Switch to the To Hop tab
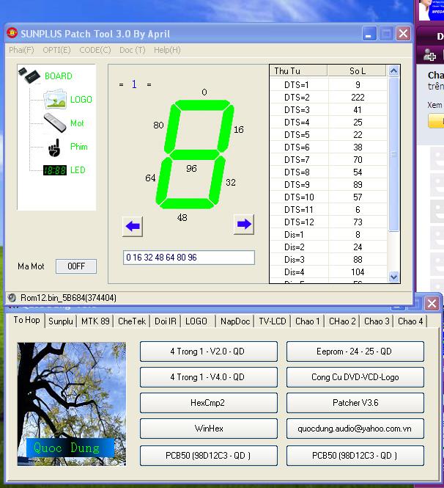The height and width of the screenshot is (488, 444). click(x=26, y=320)
